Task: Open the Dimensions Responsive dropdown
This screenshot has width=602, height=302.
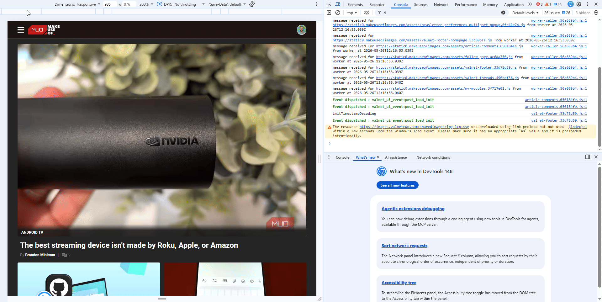Action: point(89,4)
